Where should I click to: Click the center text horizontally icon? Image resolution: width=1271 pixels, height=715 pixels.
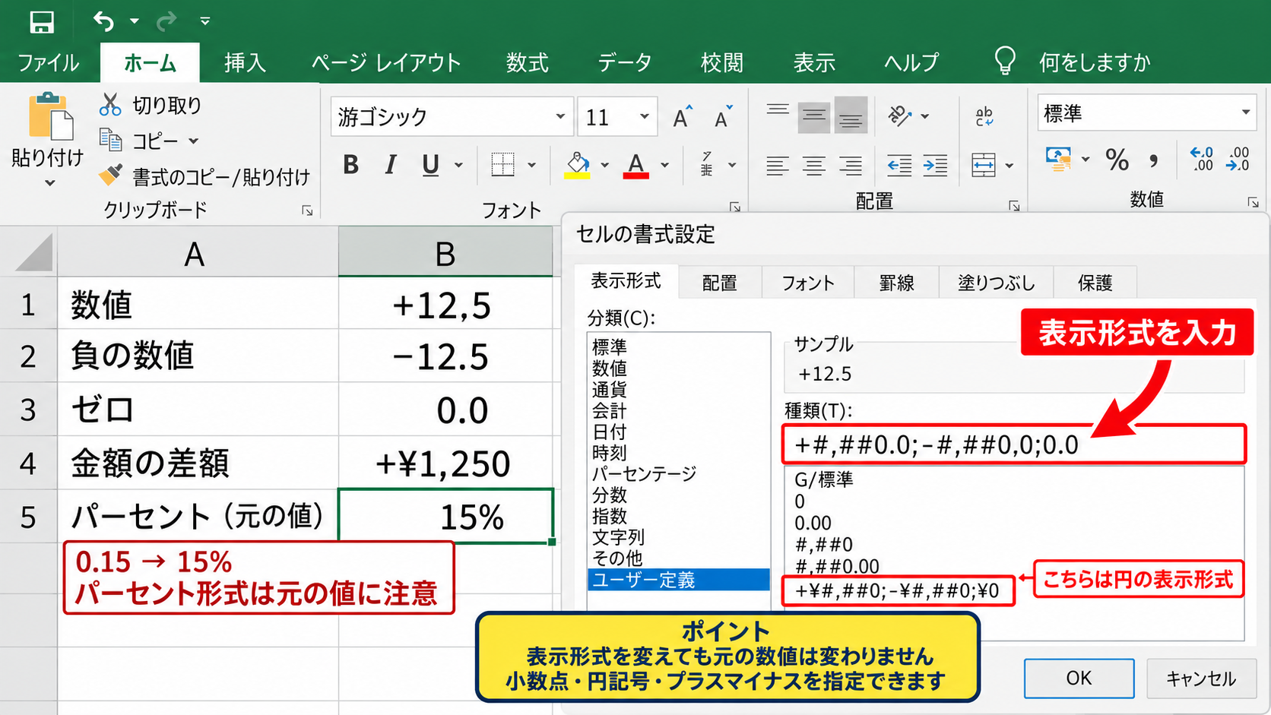(x=813, y=165)
